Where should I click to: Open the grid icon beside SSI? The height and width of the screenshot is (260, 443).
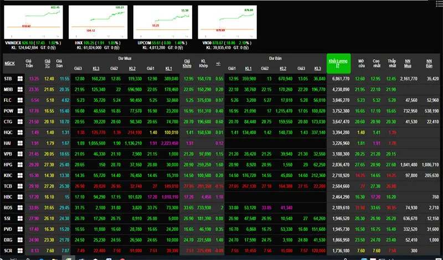pos(20,218)
